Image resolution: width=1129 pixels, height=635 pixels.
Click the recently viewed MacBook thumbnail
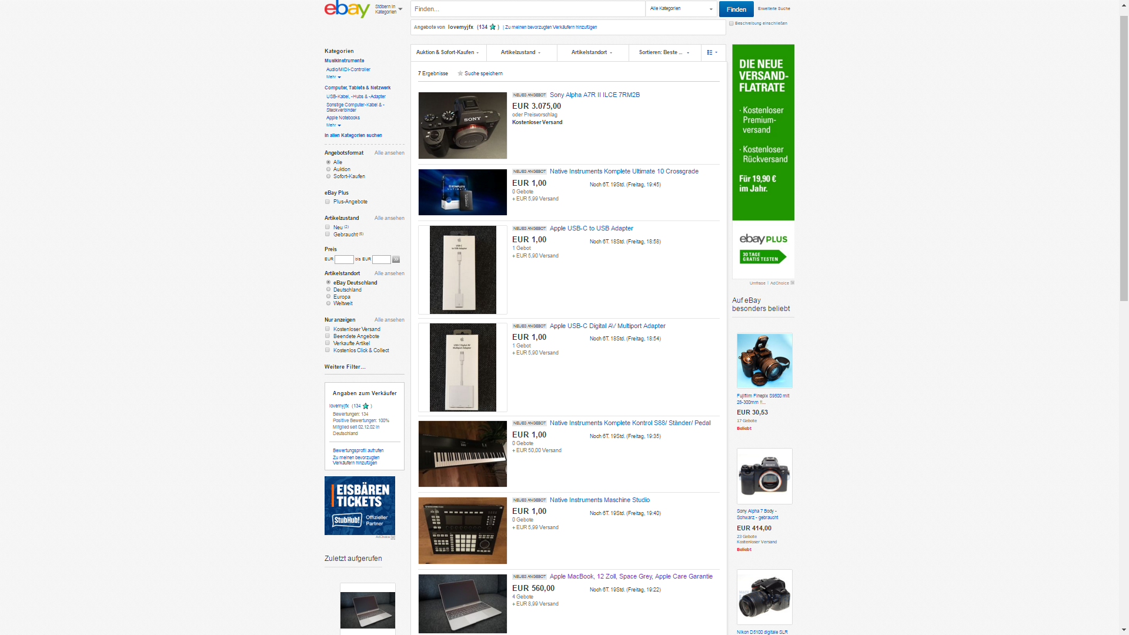click(368, 609)
